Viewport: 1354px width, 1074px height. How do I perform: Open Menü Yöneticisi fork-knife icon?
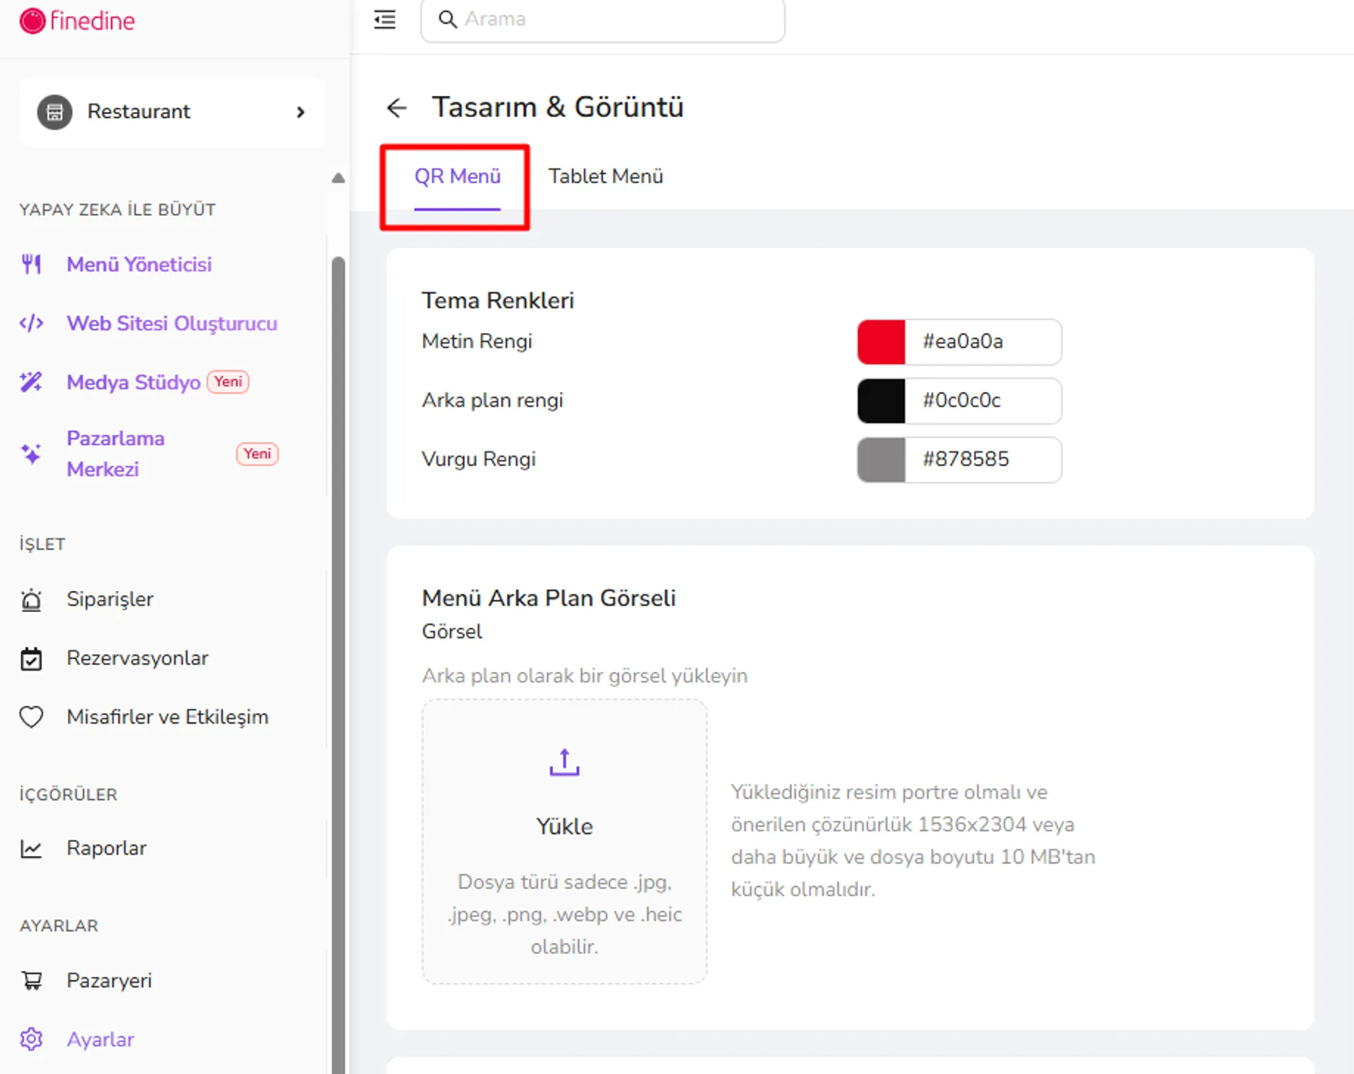[31, 264]
